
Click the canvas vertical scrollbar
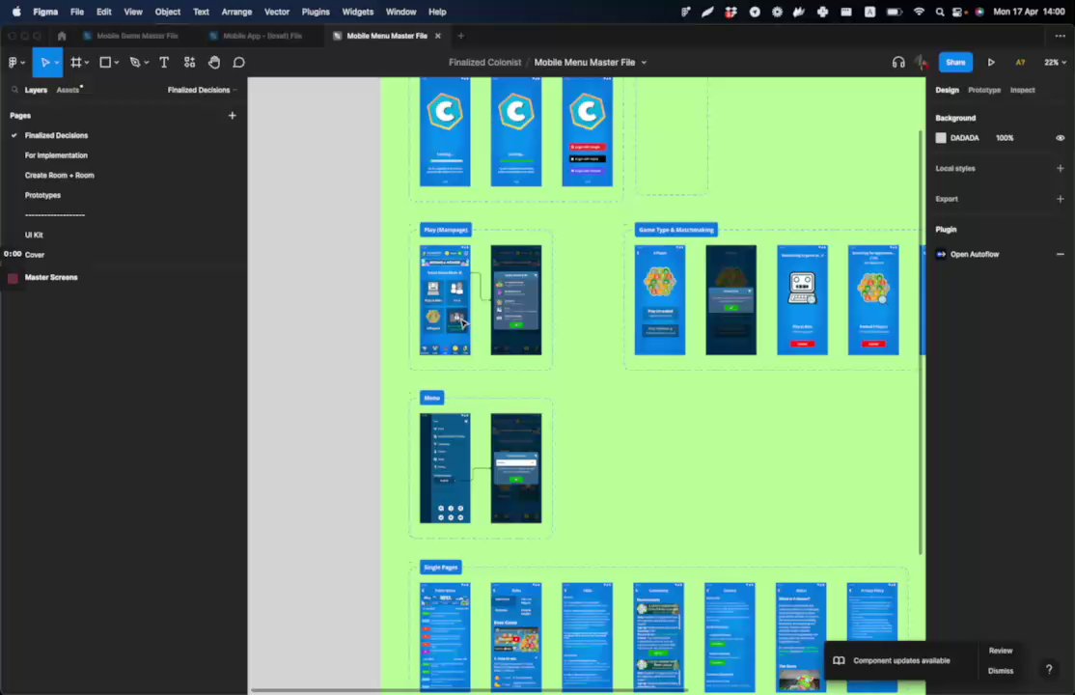(x=921, y=342)
